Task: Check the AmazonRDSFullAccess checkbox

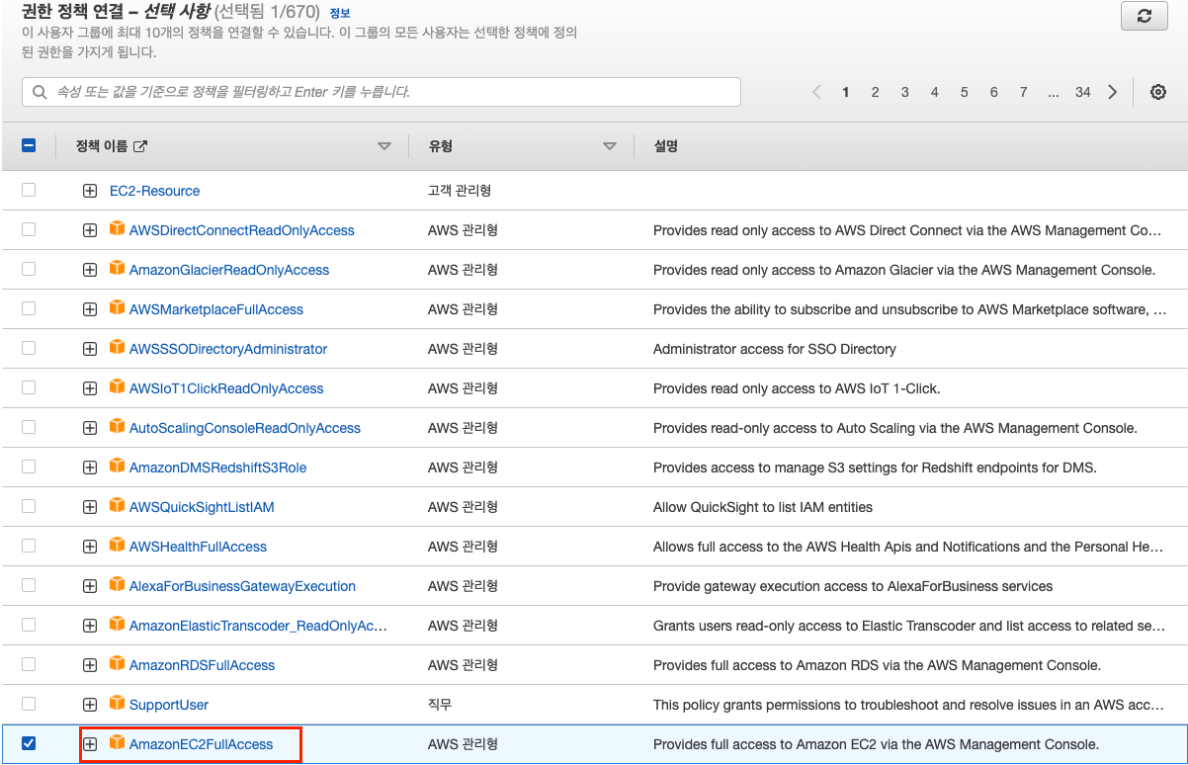Action: (29, 664)
